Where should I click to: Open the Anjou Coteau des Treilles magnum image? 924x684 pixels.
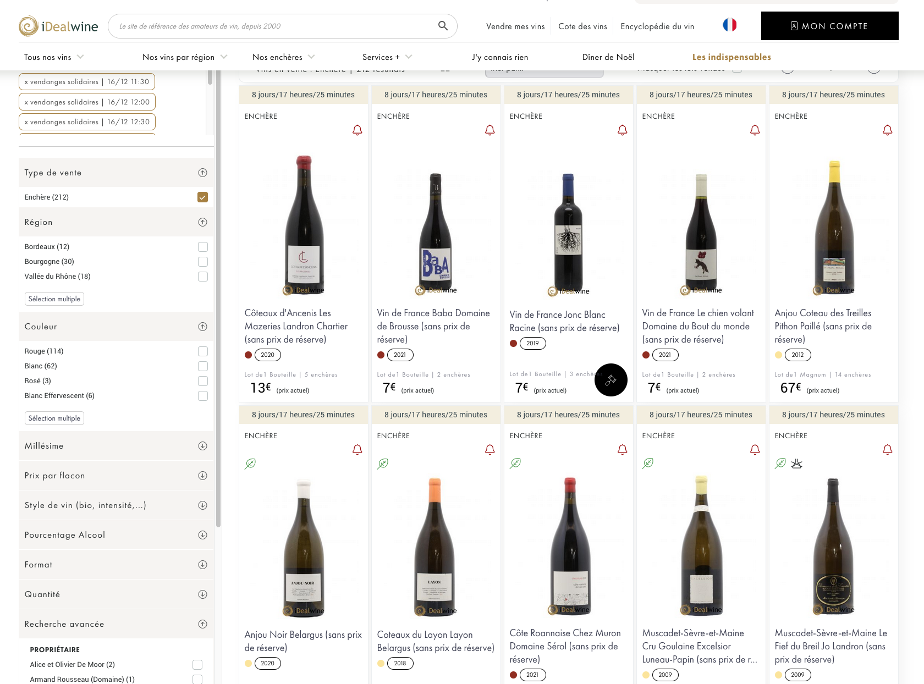[x=834, y=228]
